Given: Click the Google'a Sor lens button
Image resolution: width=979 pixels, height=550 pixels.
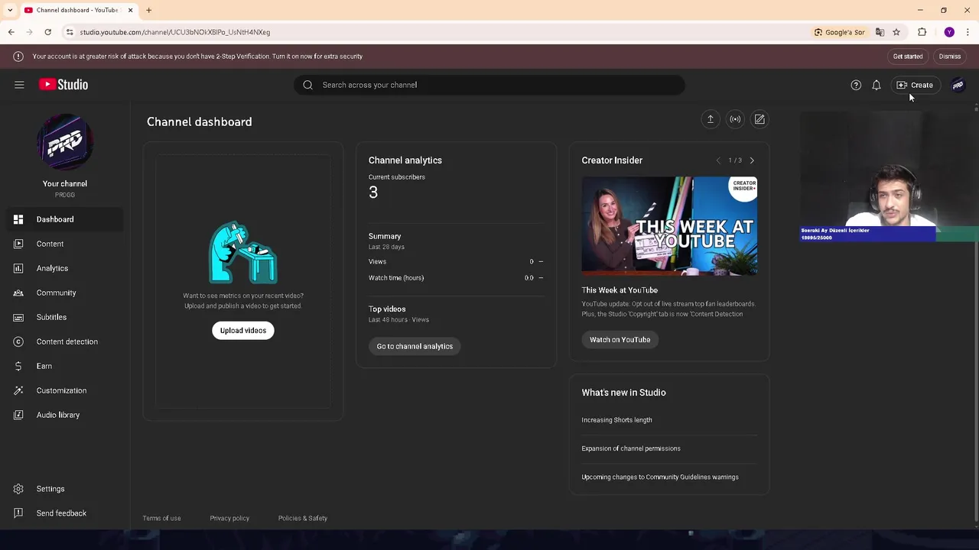Looking at the screenshot, I should pyautogui.click(x=840, y=32).
